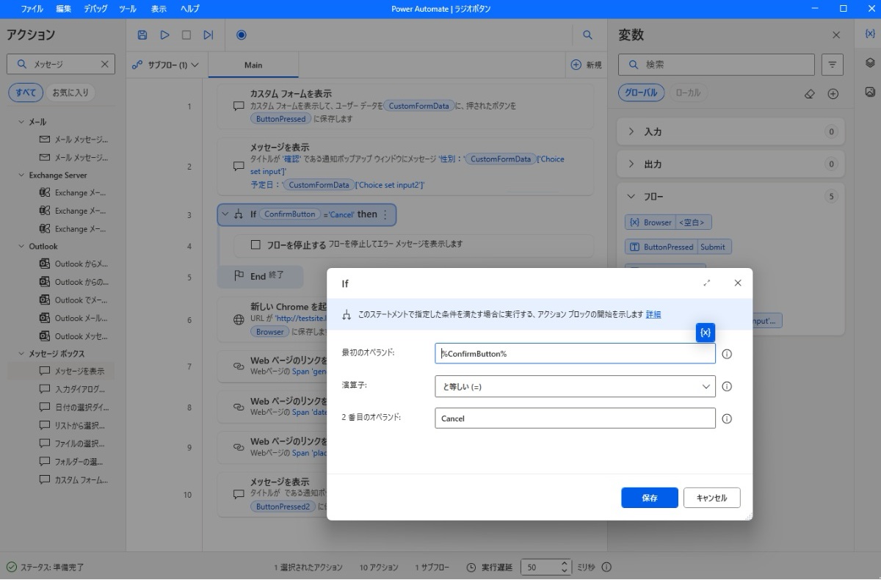Show info for second operand field
This screenshot has width=881, height=580.
(727, 418)
